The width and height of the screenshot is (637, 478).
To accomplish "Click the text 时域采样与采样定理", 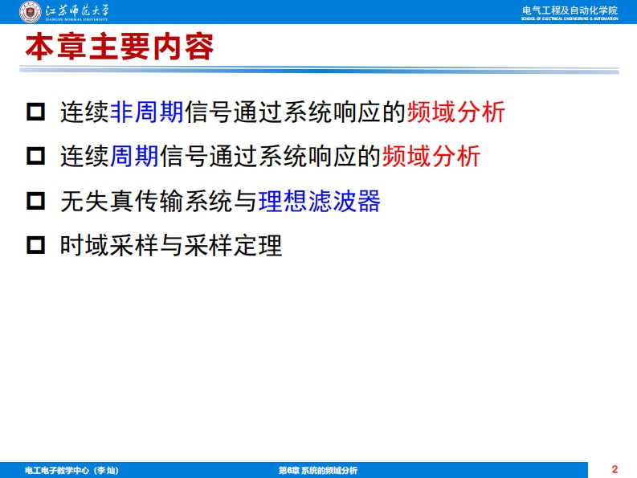I will click(x=171, y=245).
